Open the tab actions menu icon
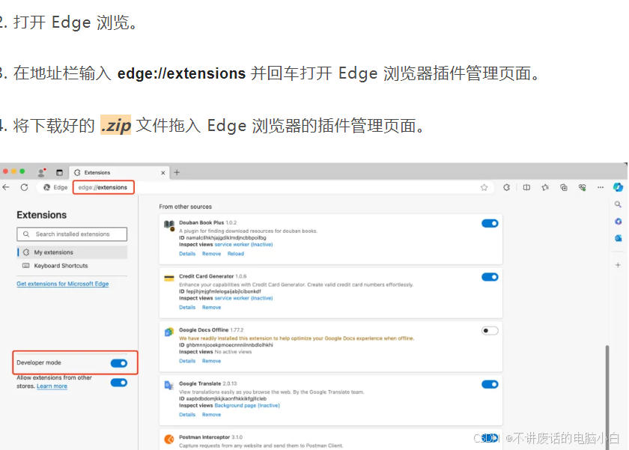 coord(59,172)
